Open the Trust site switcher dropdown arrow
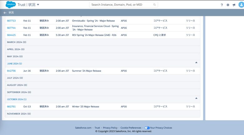Viewport: 244px width, 135px height. pyautogui.click(x=38, y=5)
